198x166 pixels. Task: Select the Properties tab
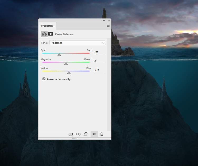(x=47, y=26)
